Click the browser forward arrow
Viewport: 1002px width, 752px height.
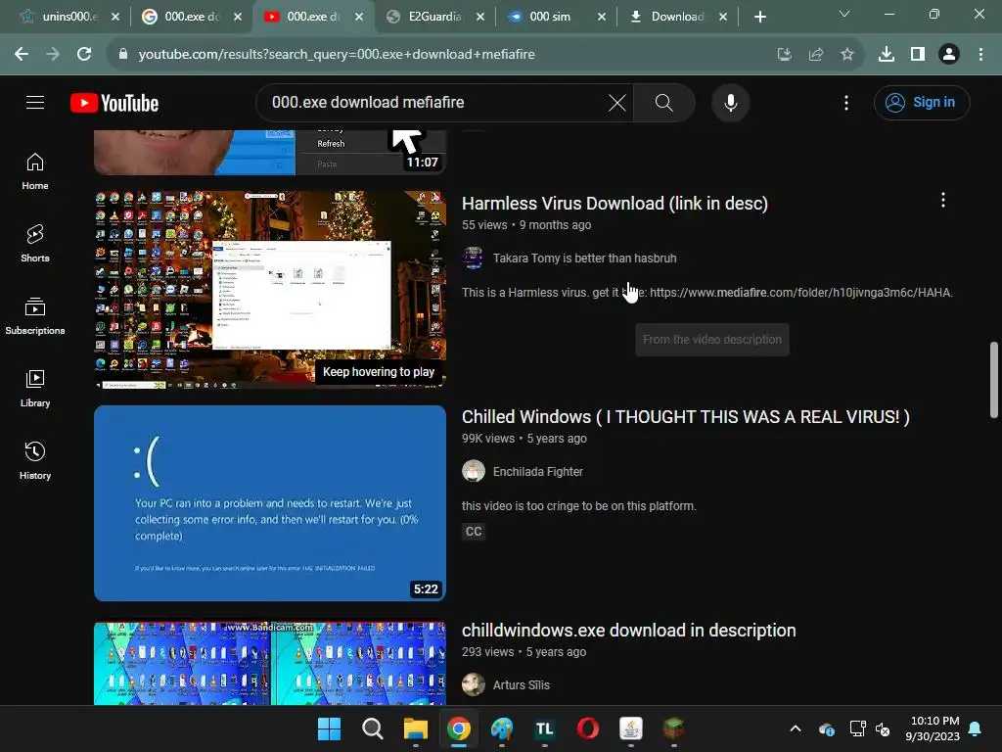click(x=53, y=55)
